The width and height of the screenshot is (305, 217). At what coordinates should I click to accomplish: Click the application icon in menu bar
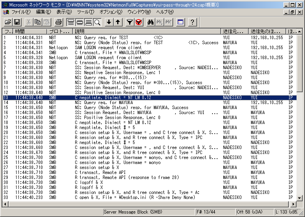point(6,12)
